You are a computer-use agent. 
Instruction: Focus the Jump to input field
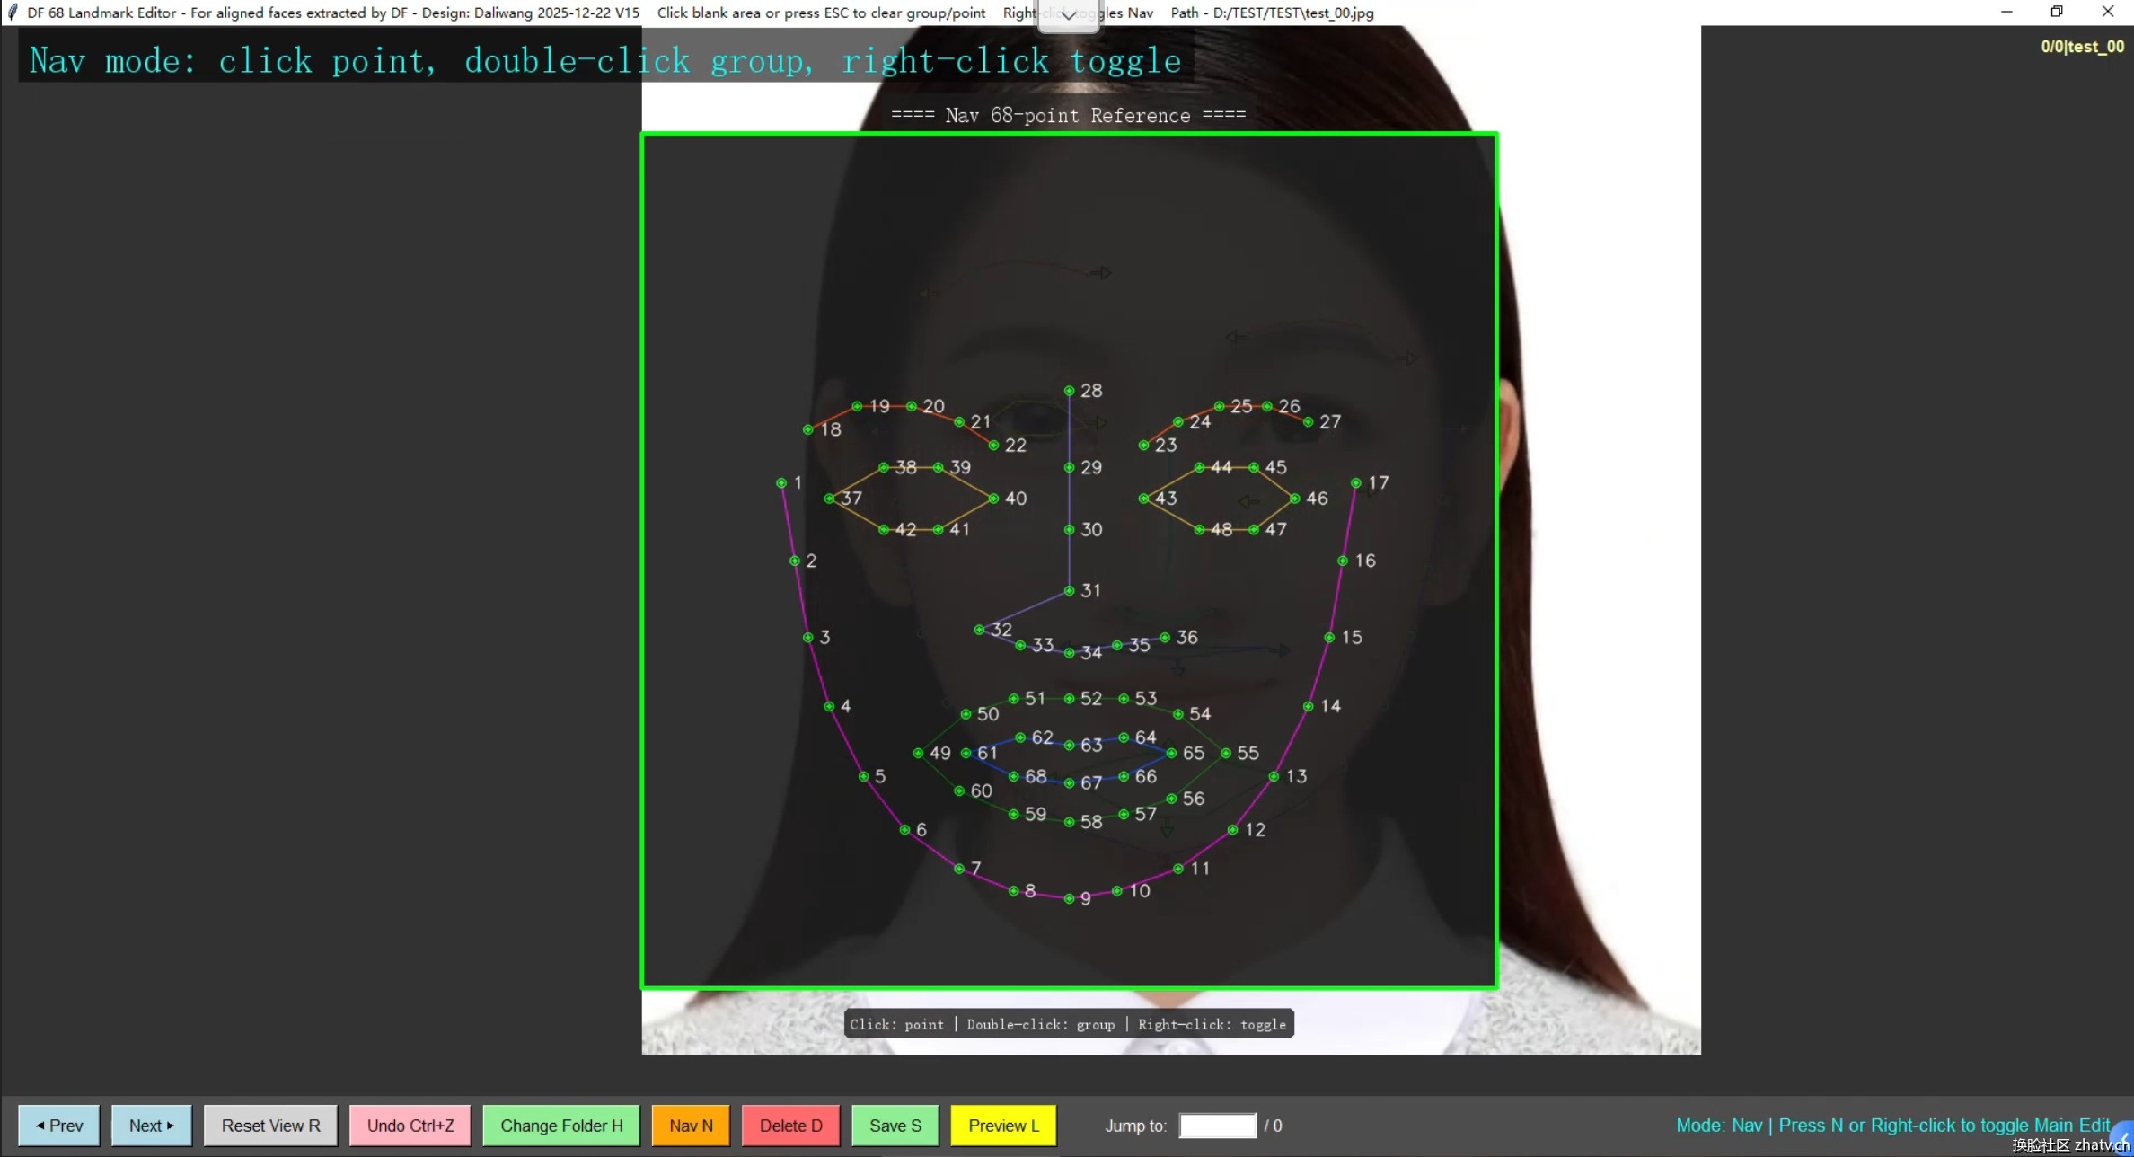coord(1216,1126)
